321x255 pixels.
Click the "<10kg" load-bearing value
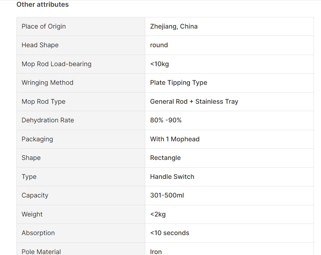click(159, 64)
